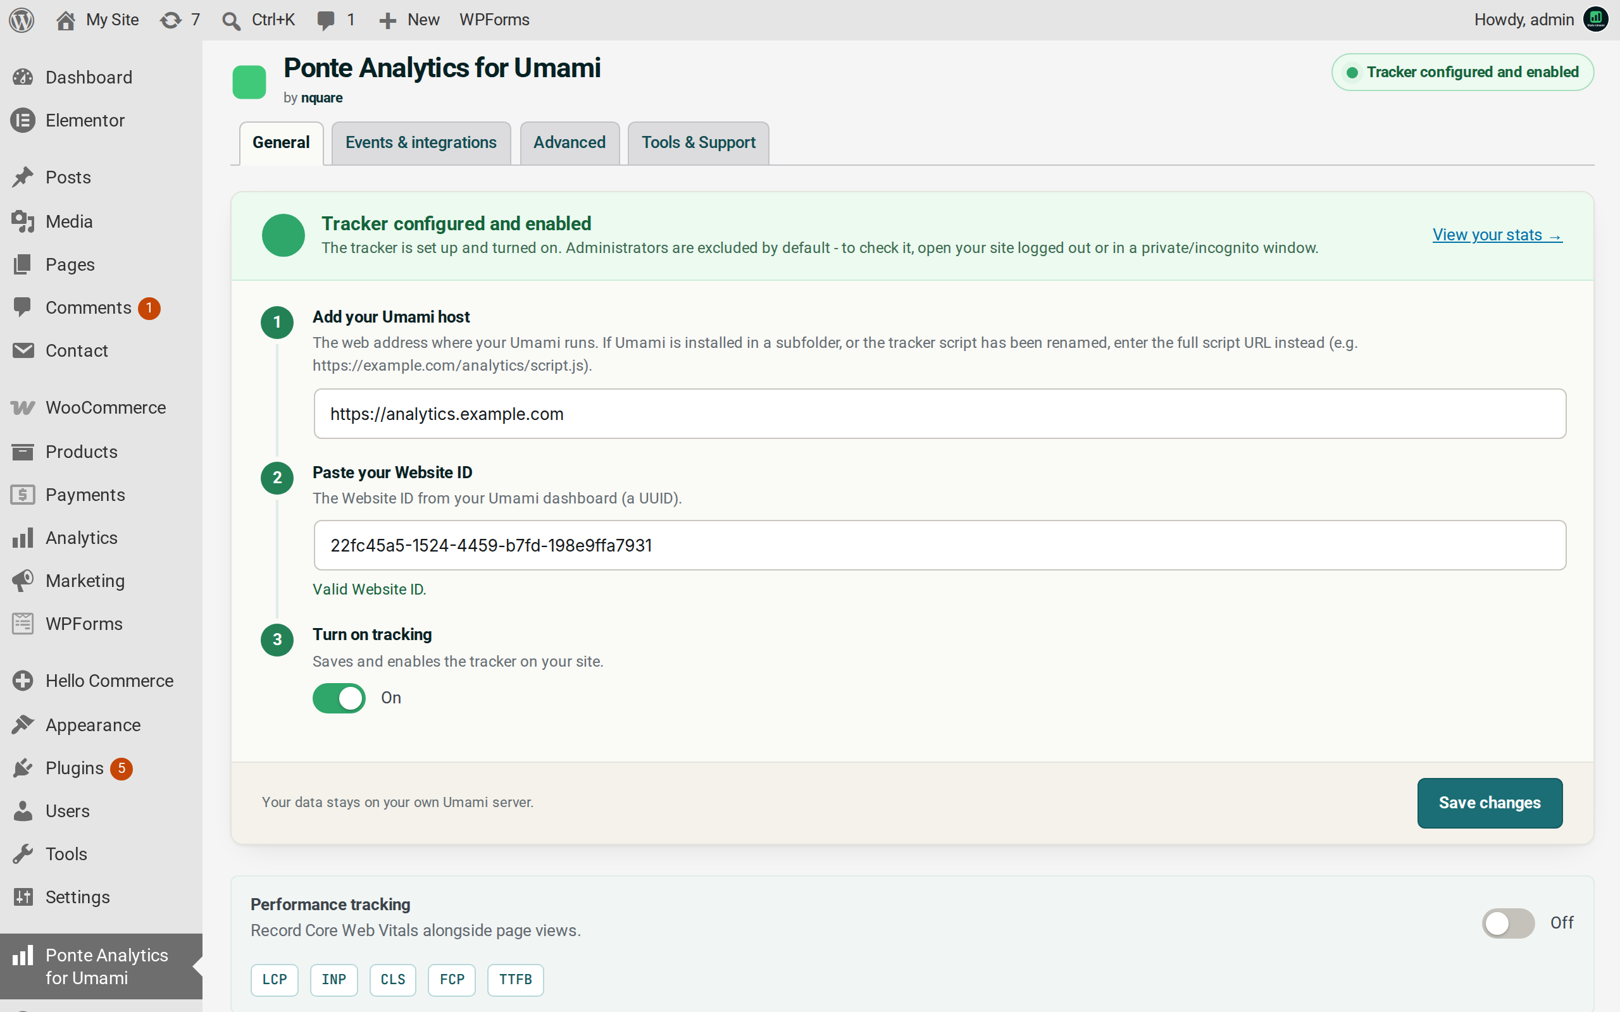Viewport: 1620px width, 1012px height.
Task: Click the Tracker configured and enabled badge
Action: 1462,72
